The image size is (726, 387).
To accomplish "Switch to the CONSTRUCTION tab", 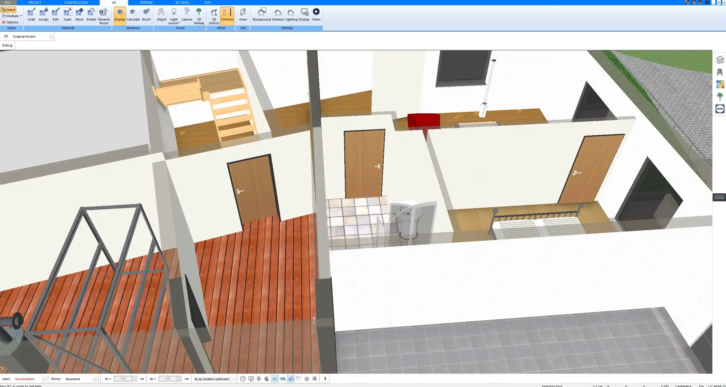I will (x=76, y=3).
